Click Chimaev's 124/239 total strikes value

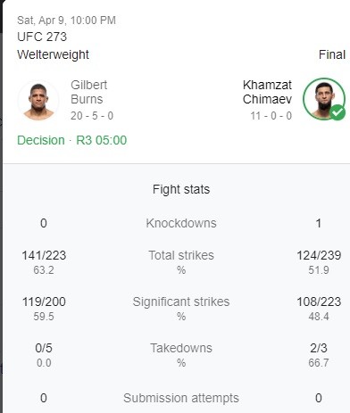tap(319, 255)
